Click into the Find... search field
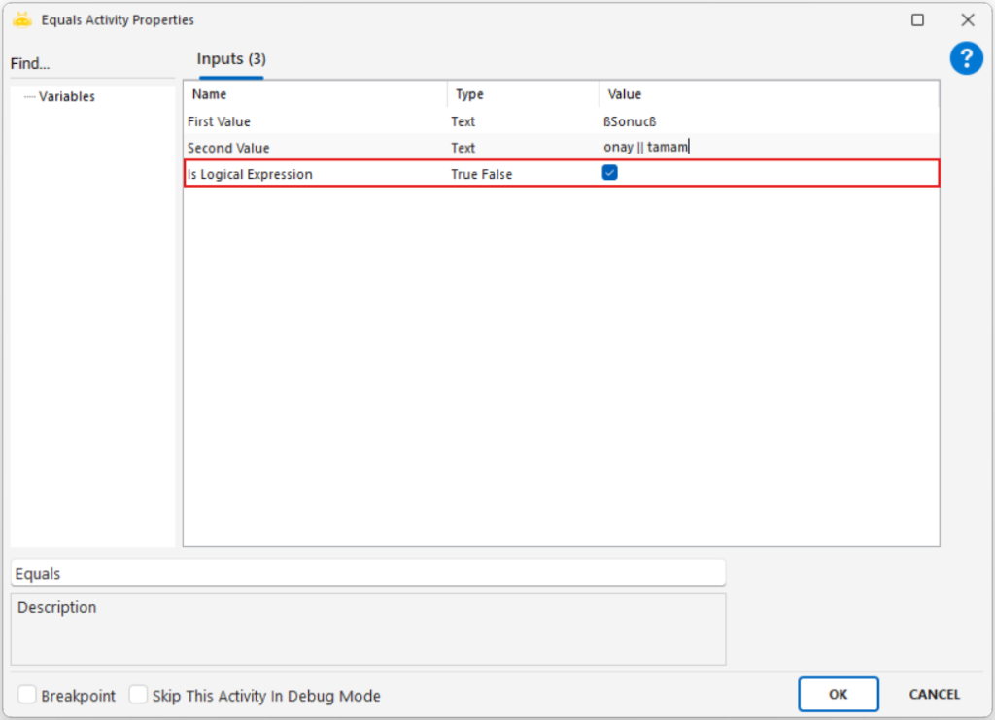Image resolution: width=995 pixels, height=720 pixels. (x=91, y=64)
